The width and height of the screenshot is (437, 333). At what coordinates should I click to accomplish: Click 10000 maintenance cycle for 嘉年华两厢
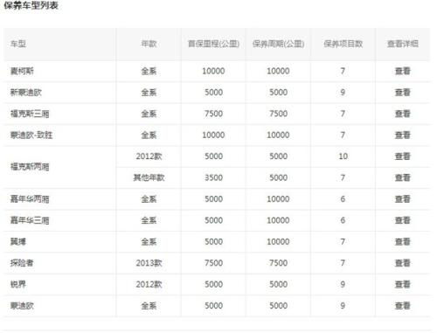[x=278, y=199]
